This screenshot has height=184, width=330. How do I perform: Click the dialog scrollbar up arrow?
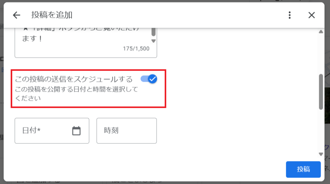point(321,32)
